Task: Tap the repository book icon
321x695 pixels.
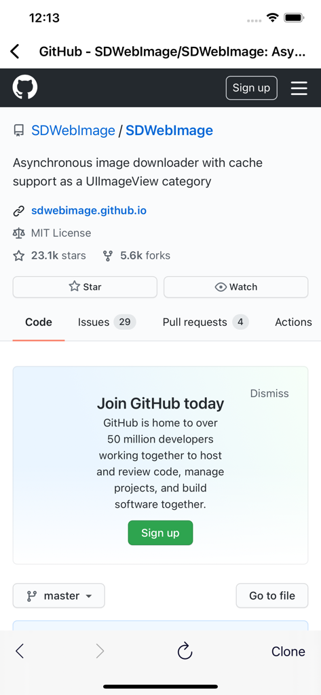Action: (x=18, y=130)
